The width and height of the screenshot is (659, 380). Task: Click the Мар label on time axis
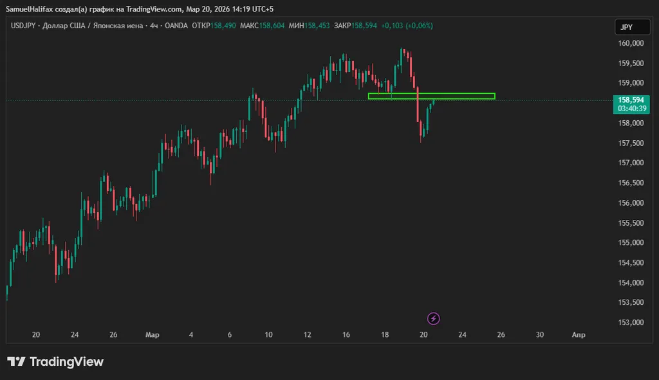click(153, 334)
